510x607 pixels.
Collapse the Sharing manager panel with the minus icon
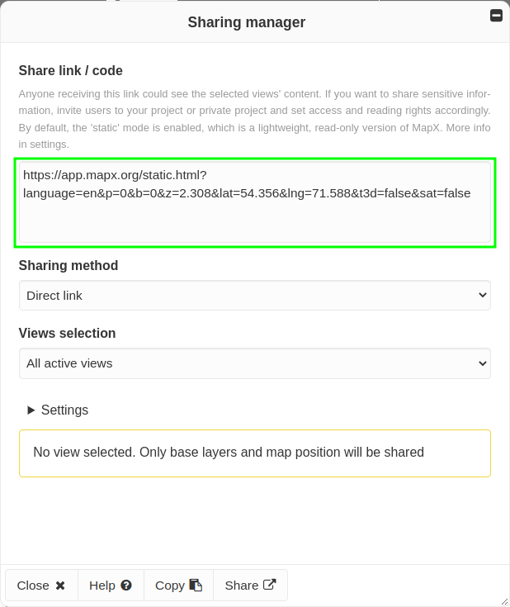[x=496, y=15]
